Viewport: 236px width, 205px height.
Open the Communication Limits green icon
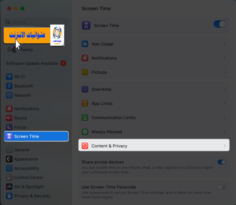85,117
